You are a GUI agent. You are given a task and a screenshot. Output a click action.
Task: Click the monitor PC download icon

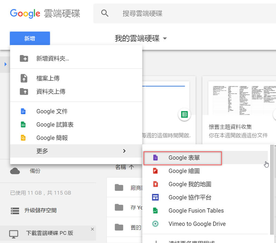13,234
